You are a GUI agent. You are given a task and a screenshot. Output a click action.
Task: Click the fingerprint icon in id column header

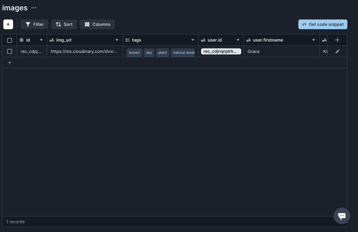[x=22, y=40]
